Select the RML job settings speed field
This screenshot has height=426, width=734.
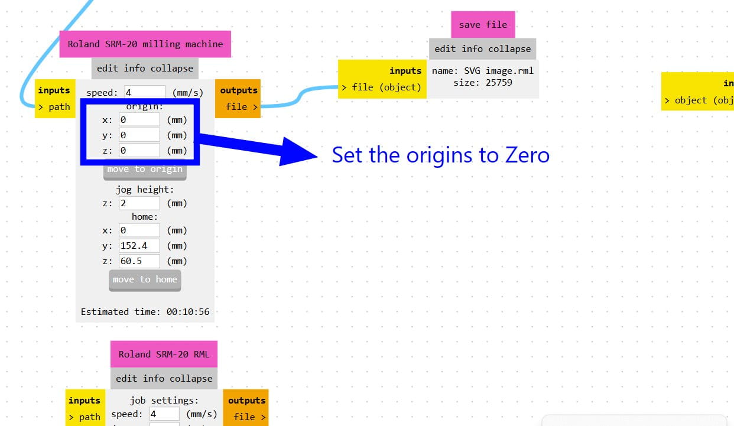pyautogui.click(x=164, y=414)
